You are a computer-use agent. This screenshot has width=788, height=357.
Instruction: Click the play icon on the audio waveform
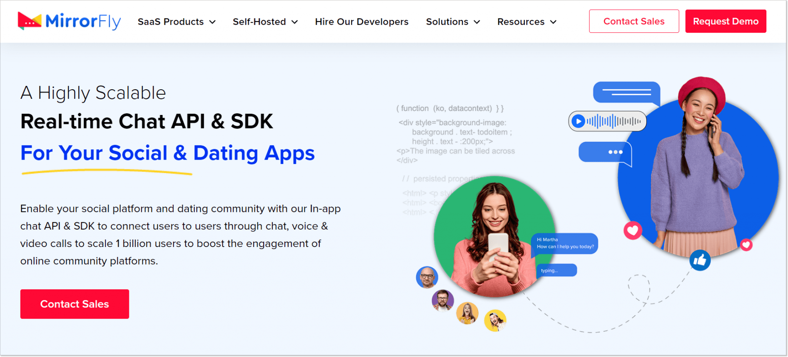578,121
